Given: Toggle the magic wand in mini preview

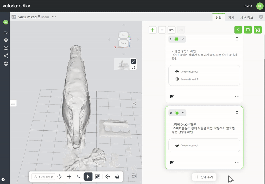Looking at the screenshot, I should click(133, 61).
